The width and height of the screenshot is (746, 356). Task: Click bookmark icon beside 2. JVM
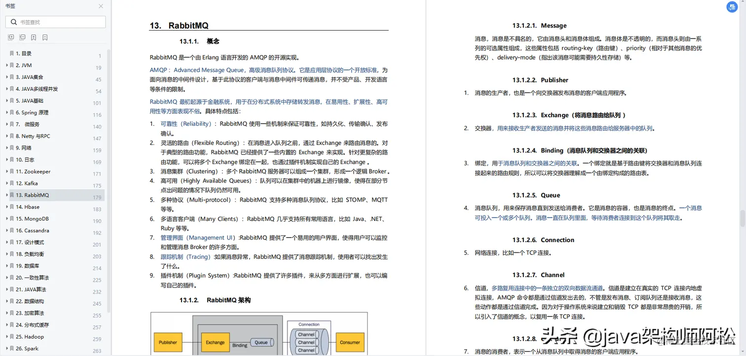(12, 65)
